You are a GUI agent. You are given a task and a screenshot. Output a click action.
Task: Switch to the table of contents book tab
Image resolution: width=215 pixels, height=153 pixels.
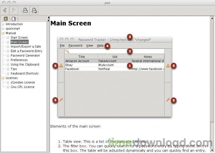pos(6,18)
